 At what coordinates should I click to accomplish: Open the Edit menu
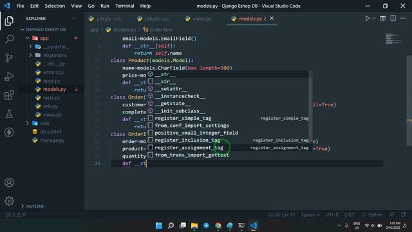34,6
